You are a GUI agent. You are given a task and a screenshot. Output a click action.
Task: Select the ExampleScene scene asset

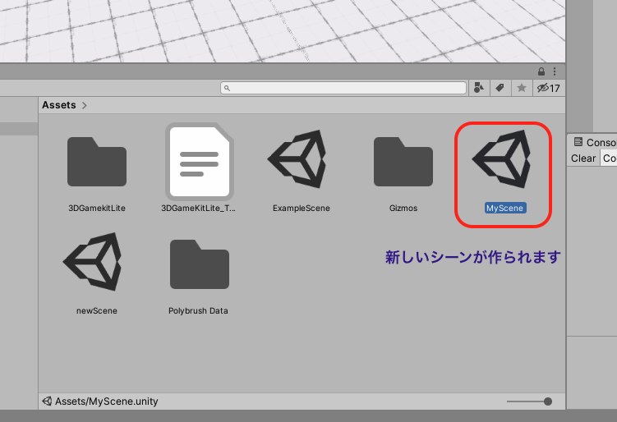point(301,159)
